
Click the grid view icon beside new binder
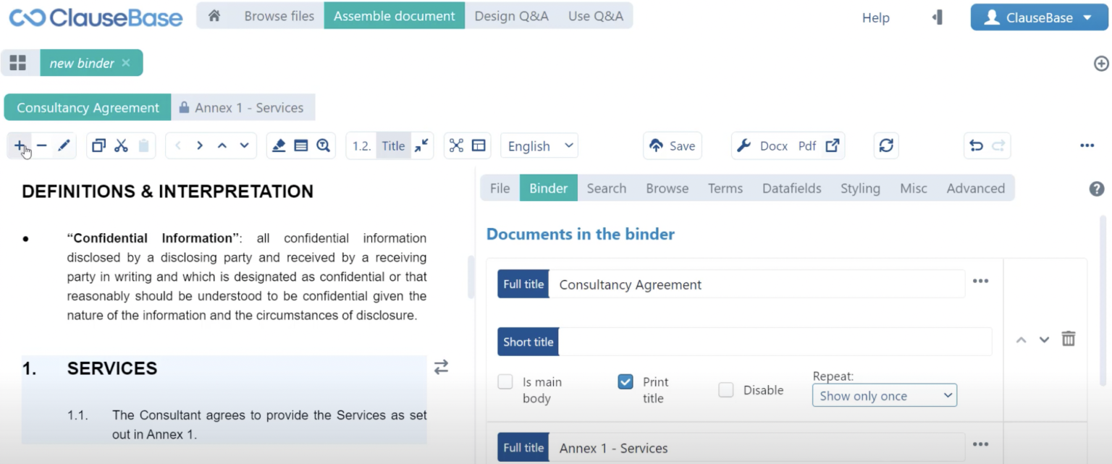[18, 63]
